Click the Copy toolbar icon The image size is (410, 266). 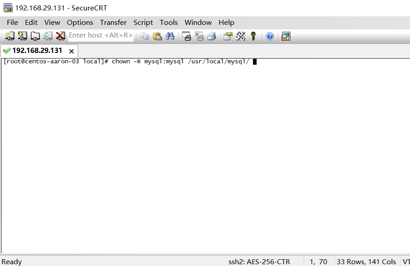(x=145, y=36)
